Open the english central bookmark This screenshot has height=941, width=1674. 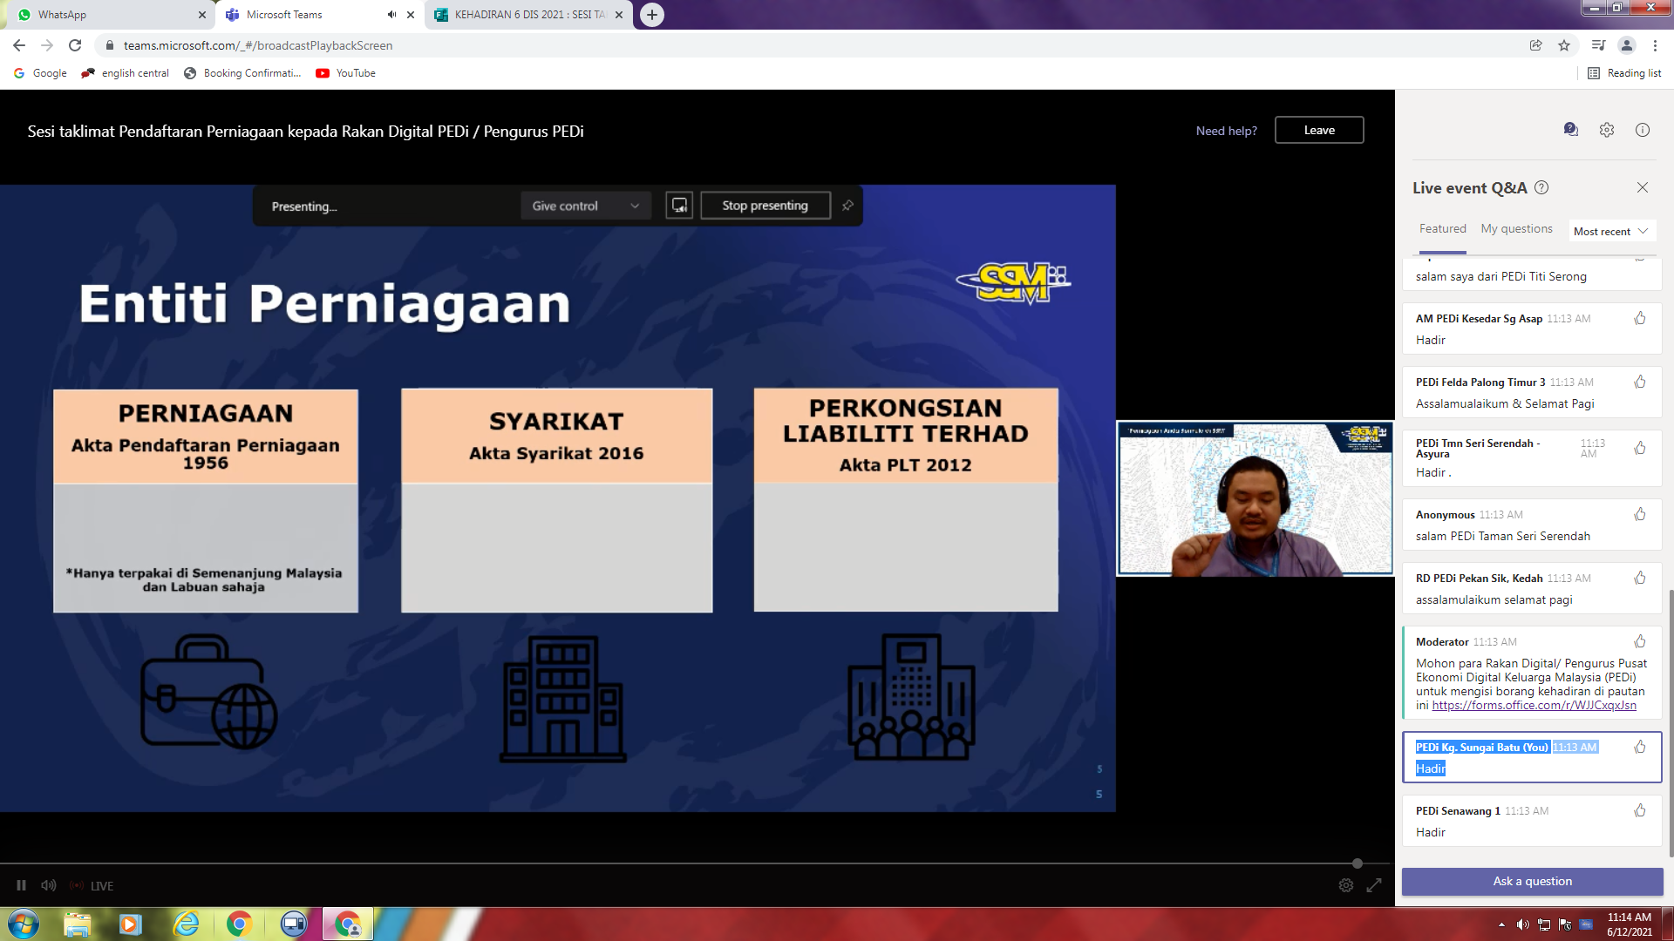pos(126,73)
